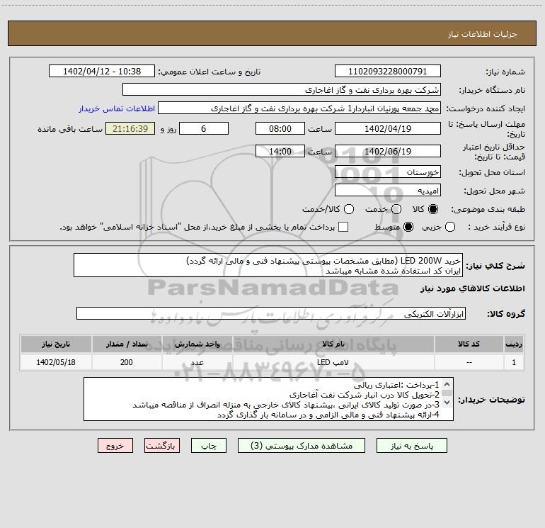Click the buyer notes scroll down arrow
This screenshot has height=528, width=545.
[x=447, y=403]
